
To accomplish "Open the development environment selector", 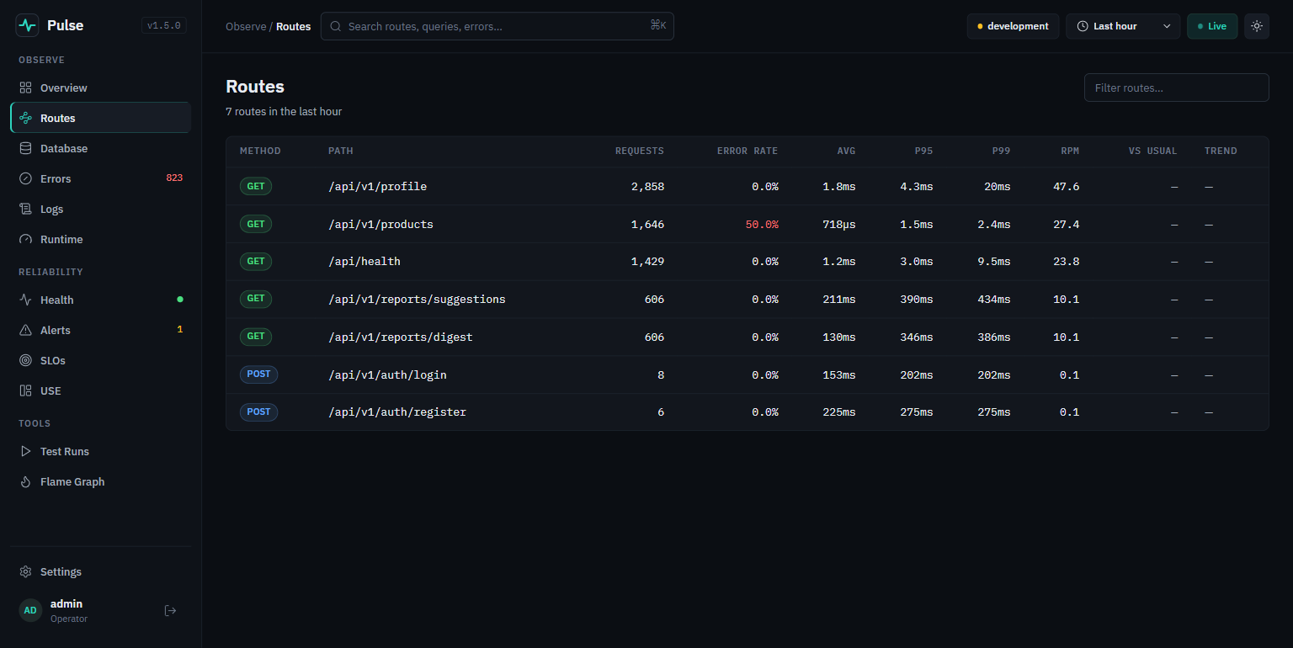I will pos(1013,26).
